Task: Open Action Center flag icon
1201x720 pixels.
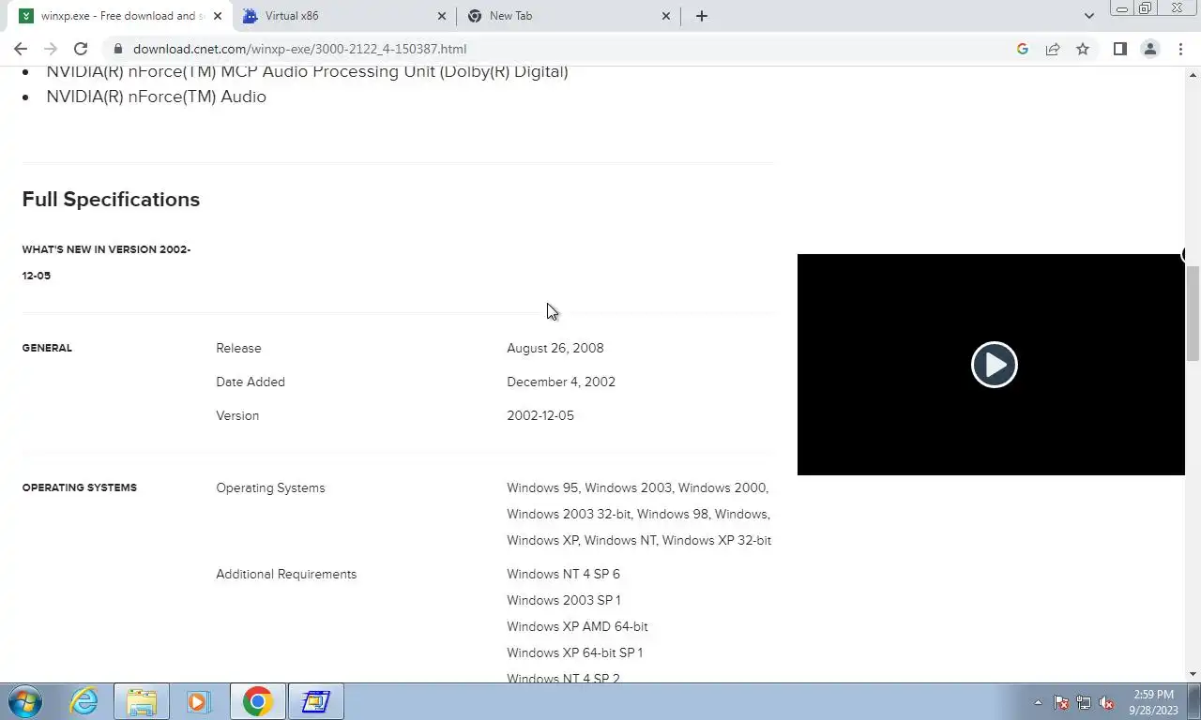Action: point(1061,702)
